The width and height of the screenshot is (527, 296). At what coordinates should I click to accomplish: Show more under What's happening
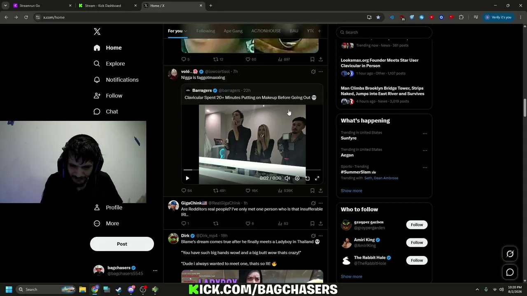pyautogui.click(x=352, y=191)
